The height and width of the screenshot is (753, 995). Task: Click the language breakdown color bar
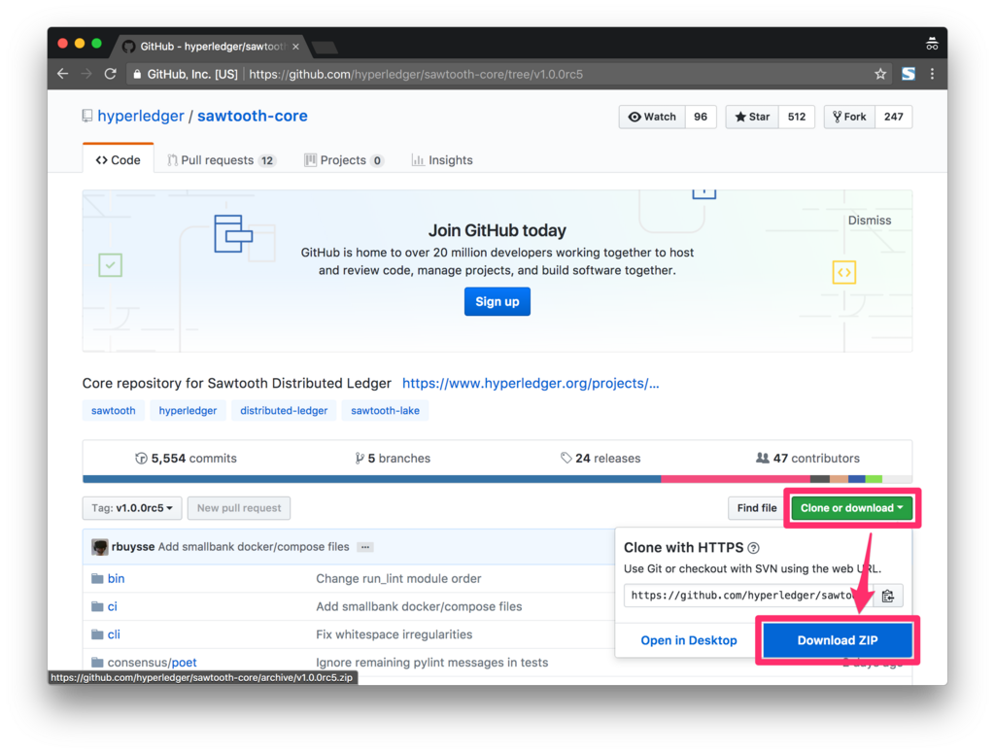coord(497,479)
